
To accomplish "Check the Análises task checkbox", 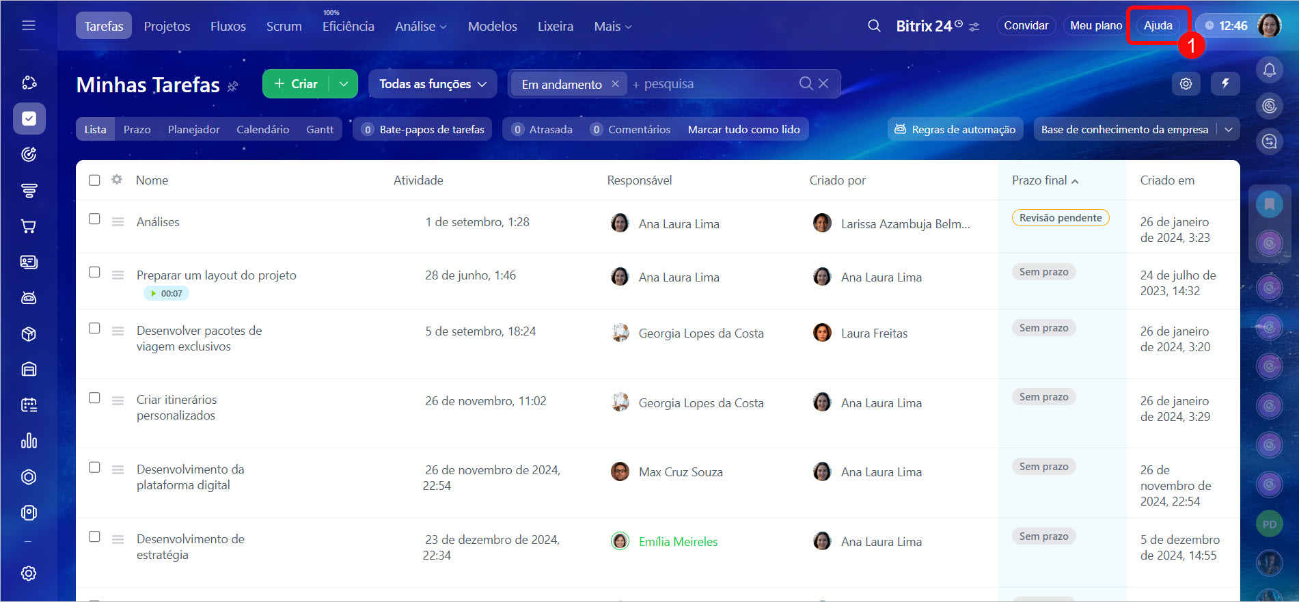I will click(x=94, y=219).
